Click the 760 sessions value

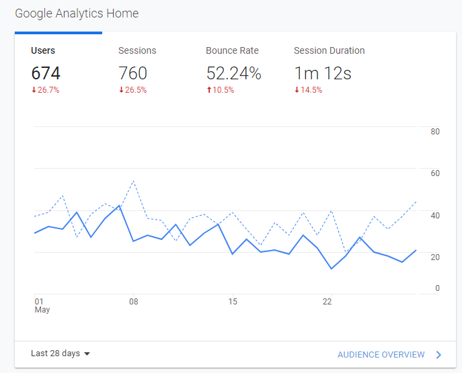(133, 73)
